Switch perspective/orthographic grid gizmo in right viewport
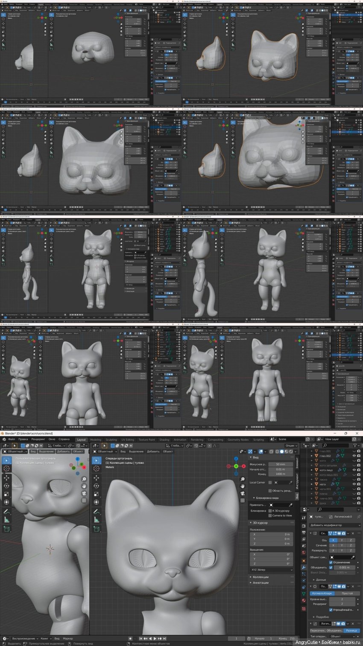 243,500
